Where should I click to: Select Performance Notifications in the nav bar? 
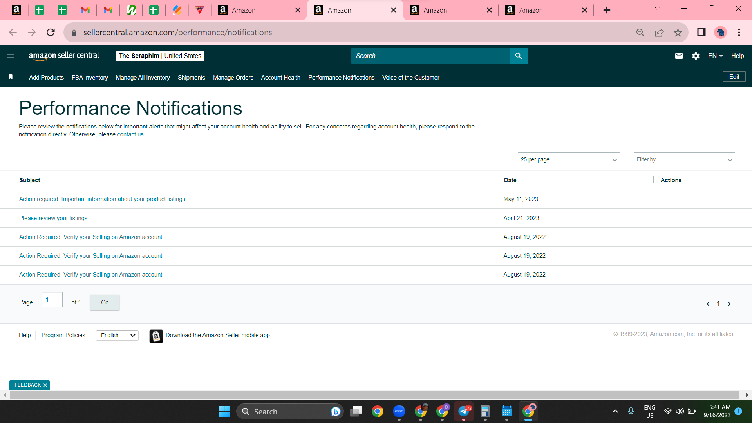341,78
